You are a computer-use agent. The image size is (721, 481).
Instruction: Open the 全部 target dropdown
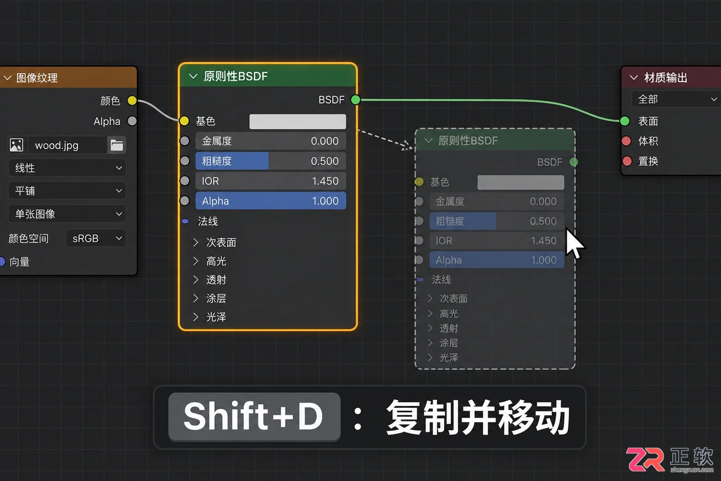click(x=676, y=99)
